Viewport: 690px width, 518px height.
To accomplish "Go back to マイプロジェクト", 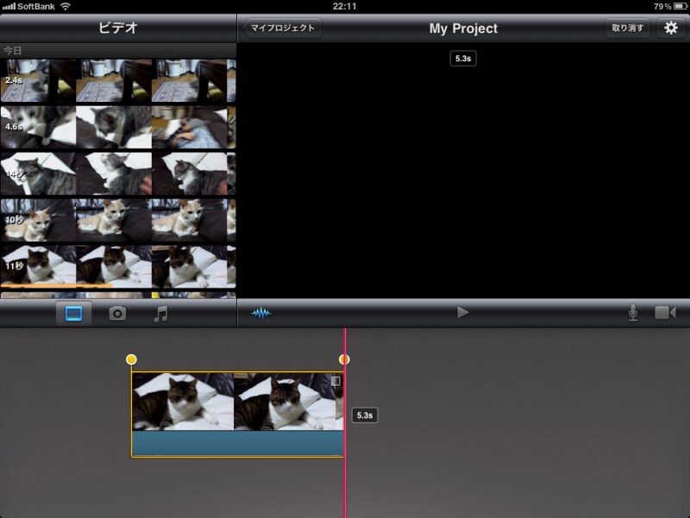I will tap(283, 28).
